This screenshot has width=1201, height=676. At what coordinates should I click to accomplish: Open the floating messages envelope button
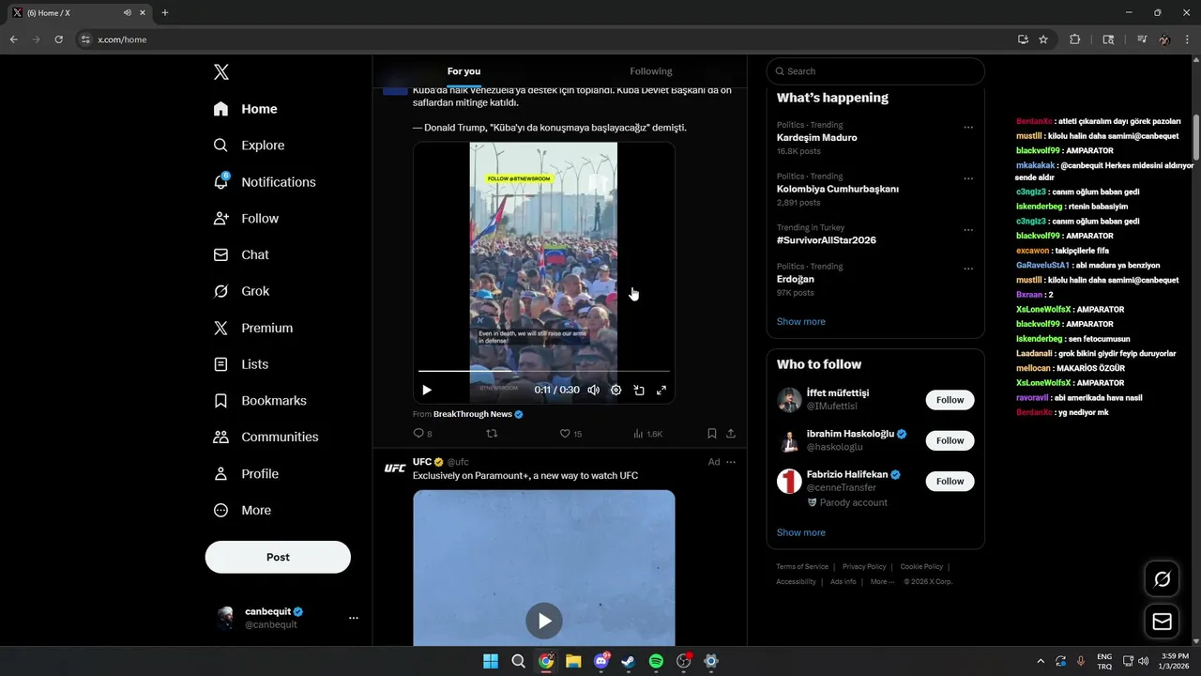pyautogui.click(x=1162, y=622)
